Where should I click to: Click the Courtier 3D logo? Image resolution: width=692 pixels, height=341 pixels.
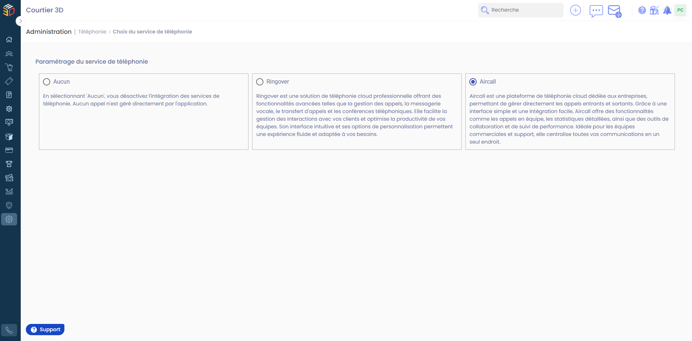[x=9, y=10]
